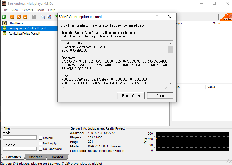Close the exception dialog with X
This screenshot has height=165, width=232.
coord(170,17)
